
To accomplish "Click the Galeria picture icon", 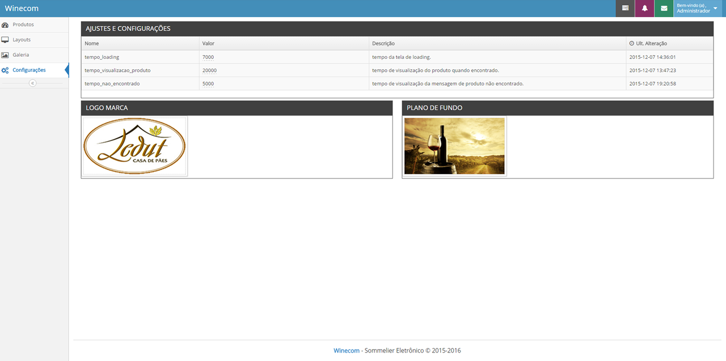I will click(5, 55).
